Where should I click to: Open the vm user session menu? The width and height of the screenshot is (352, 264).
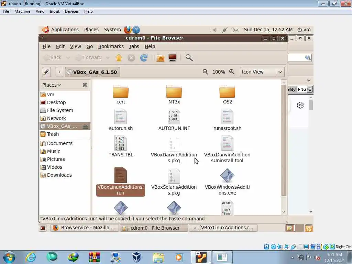304,30
